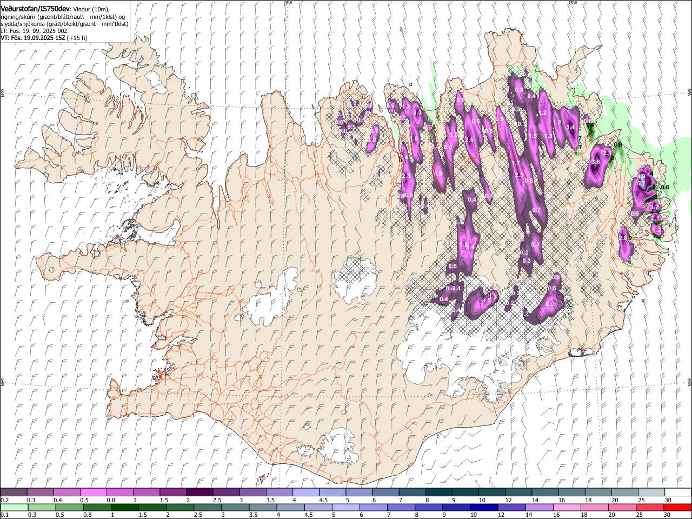Click the 'slydda/snjókoma' legend description line
The height and width of the screenshot is (519, 692).
64,24
